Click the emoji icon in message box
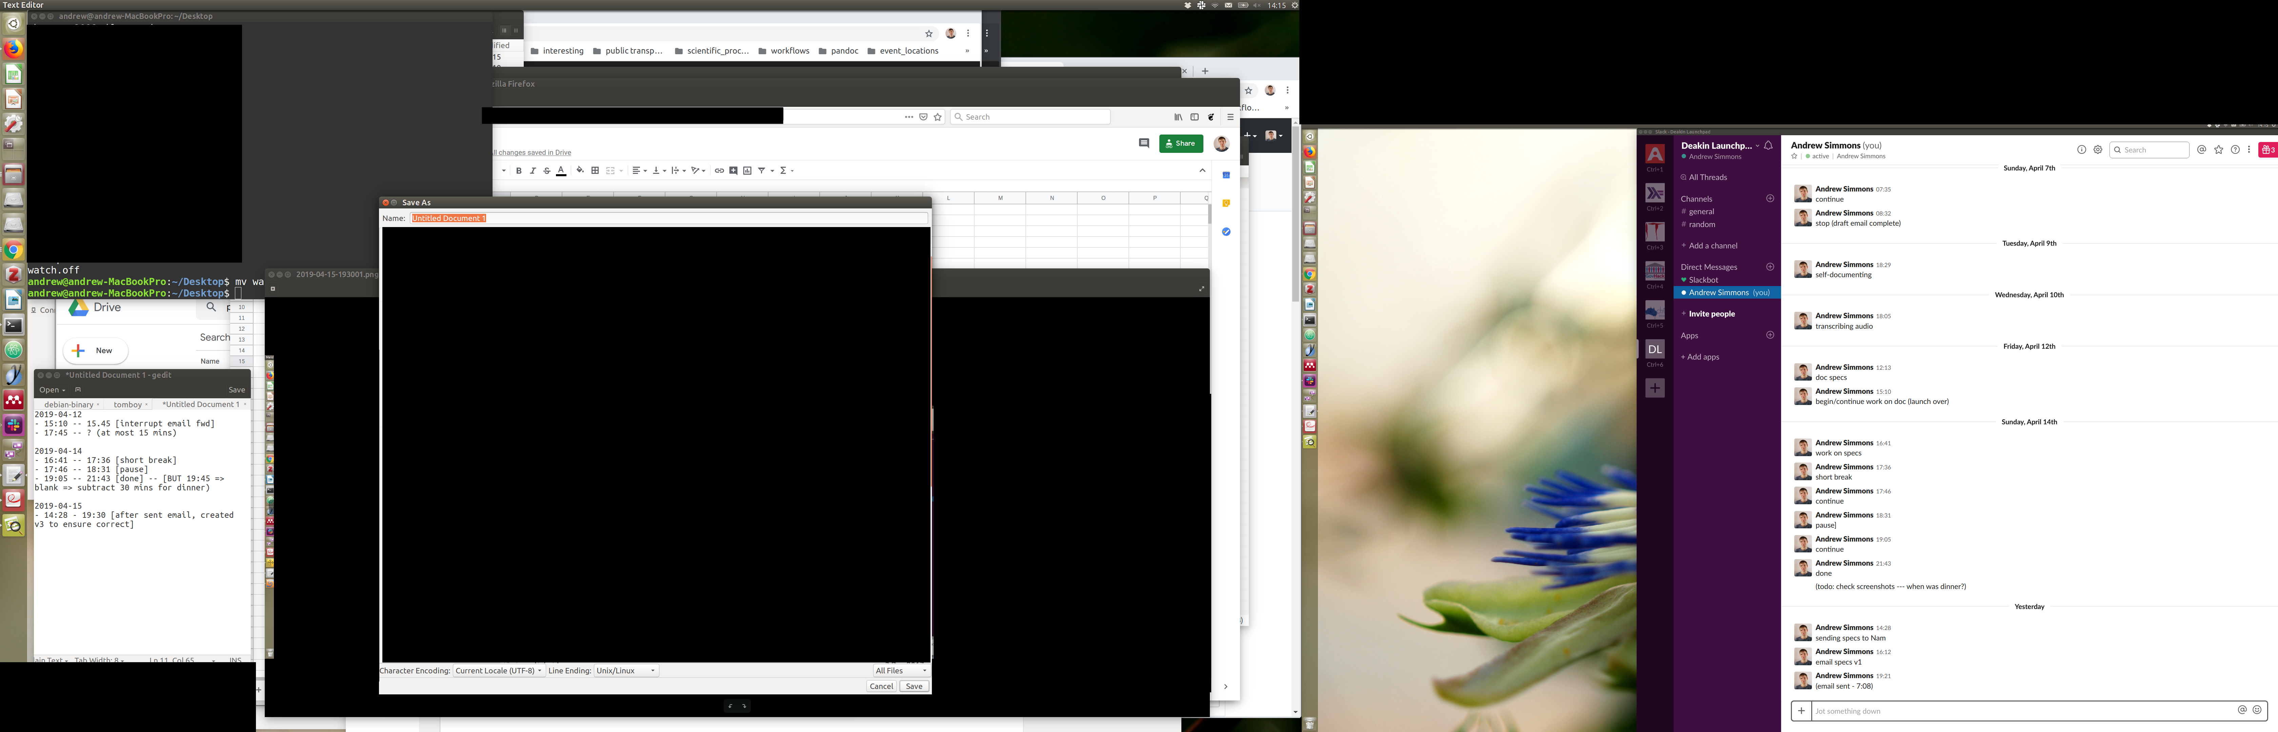The image size is (2278, 732). tap(2257, 710)
